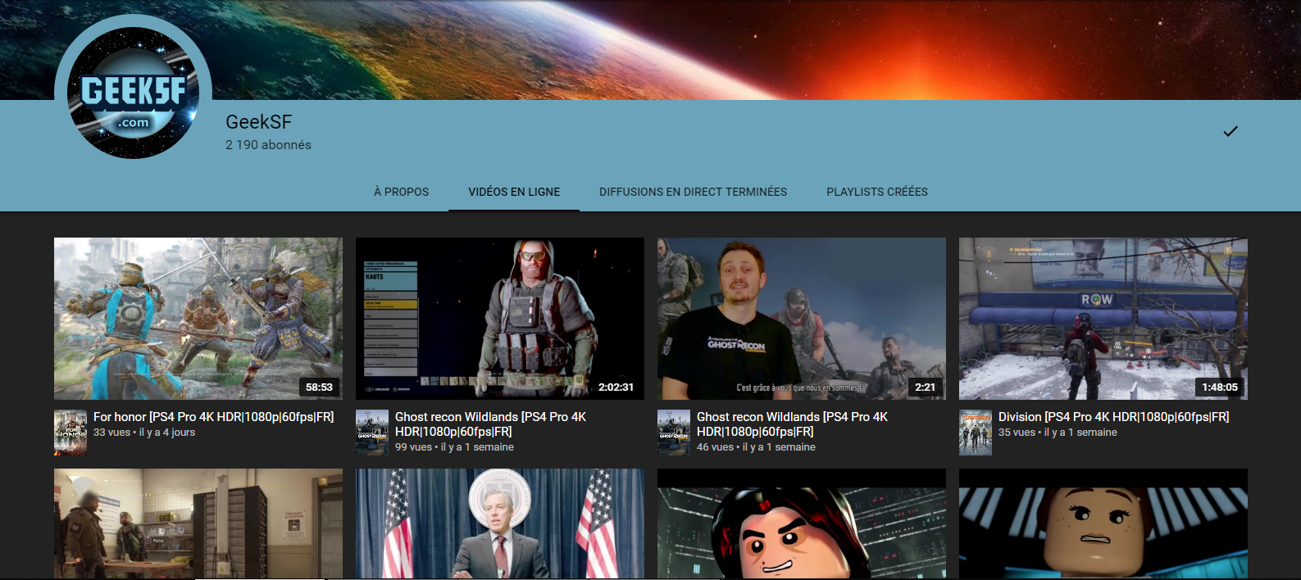Viewport: 1301px width, 580px height.
Task: Open Ghost recon Wildlands title with 46 views
Action: pyautogui.click(x=792, y=424)
